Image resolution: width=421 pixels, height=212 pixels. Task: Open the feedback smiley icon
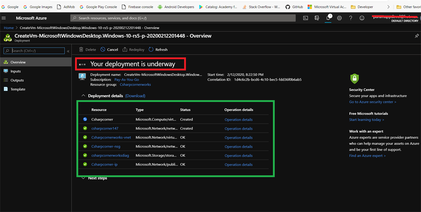tap(362, 18)
